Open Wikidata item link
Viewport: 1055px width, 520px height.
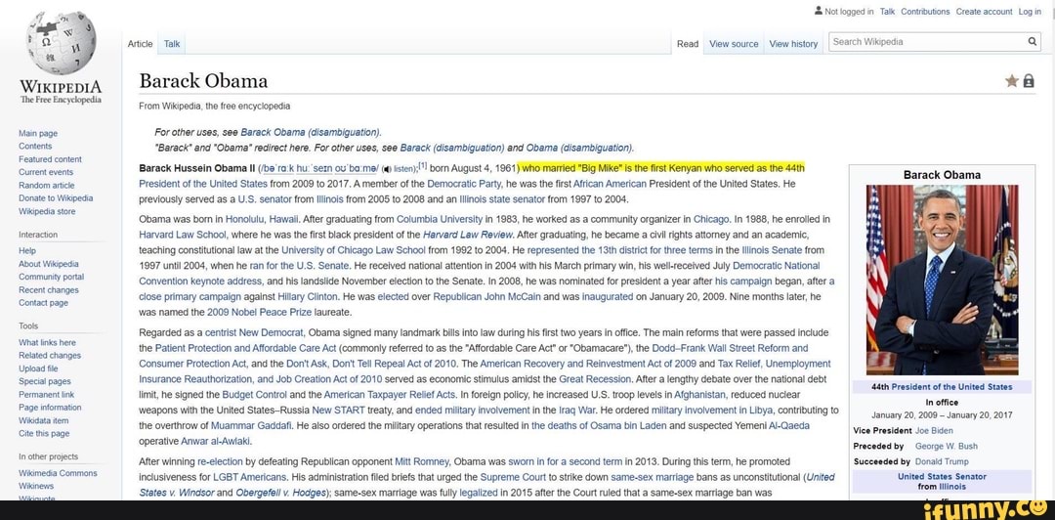click(44, 420)
